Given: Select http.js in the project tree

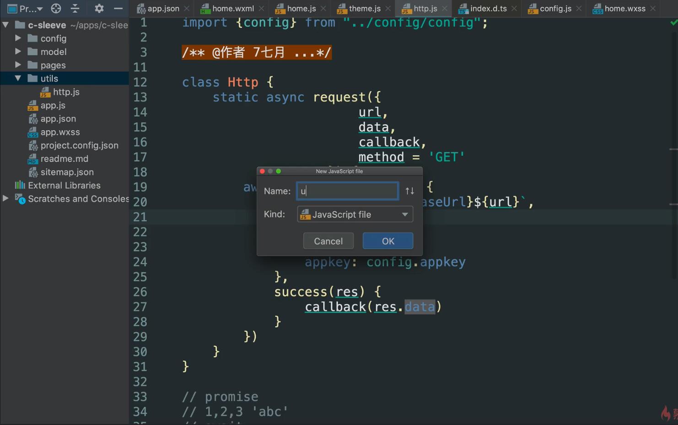Looking at the screenshot, I should (x=66, y=92).
